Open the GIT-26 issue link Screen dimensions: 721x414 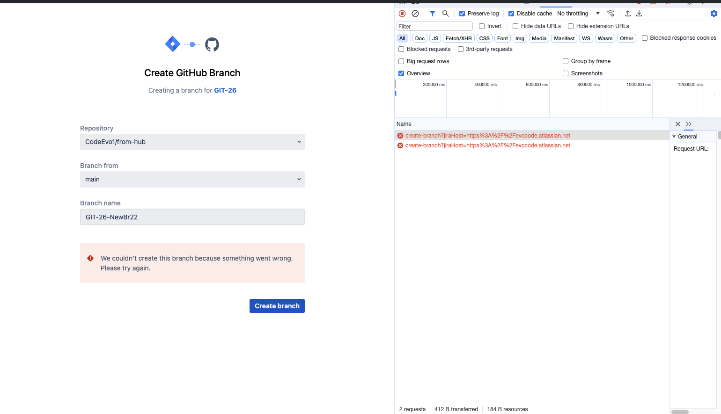(225, 90)
